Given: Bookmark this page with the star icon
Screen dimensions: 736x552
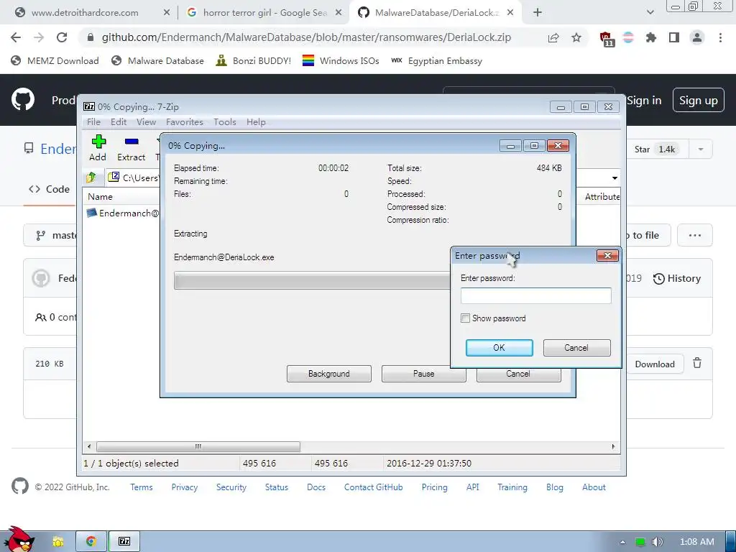Looking at the screenshot, I should pos(576,37).
